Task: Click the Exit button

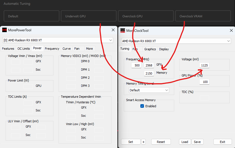Action: pyautogui.click(x=223, y=142)
